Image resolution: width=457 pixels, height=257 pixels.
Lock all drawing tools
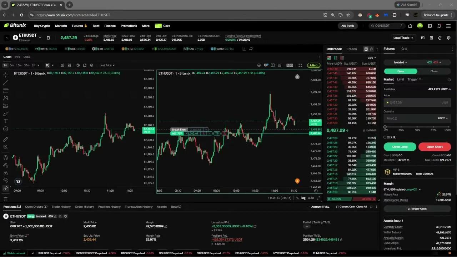pos(6,173)
